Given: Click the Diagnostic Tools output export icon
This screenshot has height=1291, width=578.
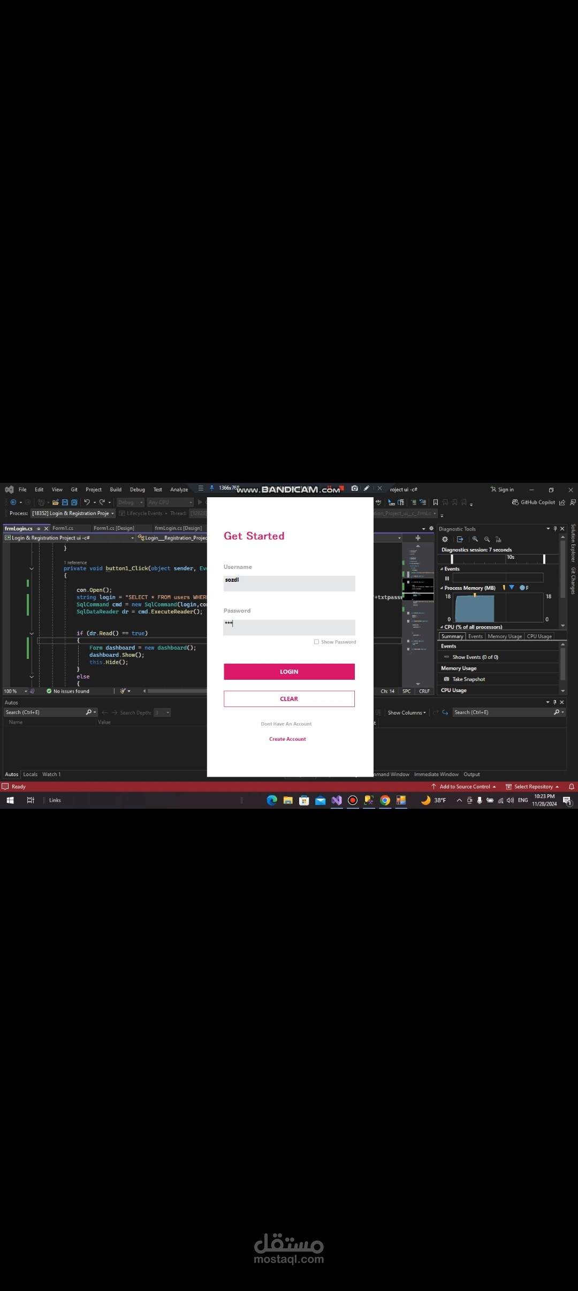Looking at the screenshot, I should click(460, 539).
